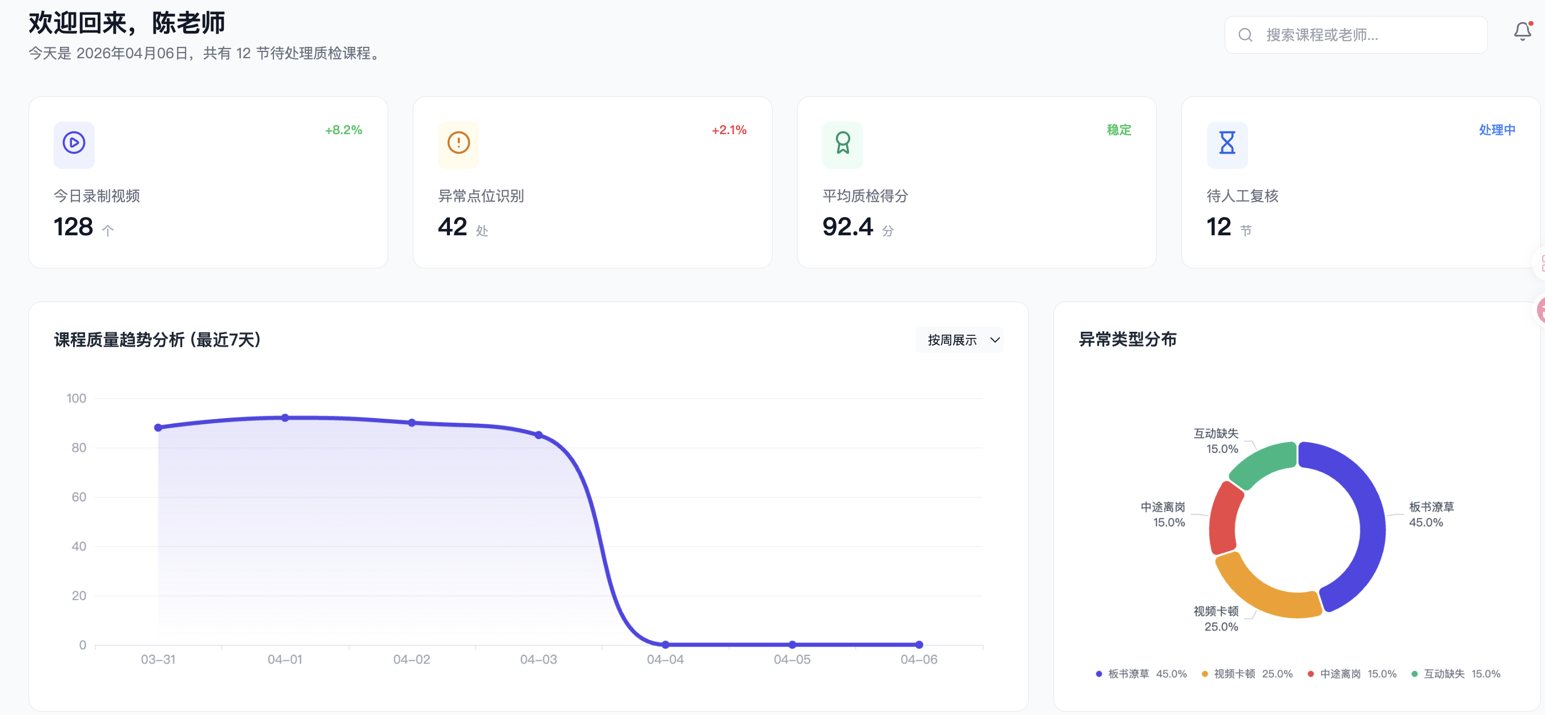Click the play icon on 今日录制视频 card
Screen dimensions: 1545x715
(74, 143)
